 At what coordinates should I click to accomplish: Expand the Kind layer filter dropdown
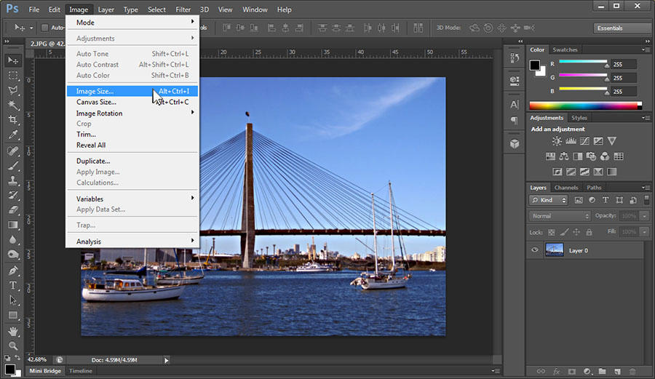click(x=549, y=200)
